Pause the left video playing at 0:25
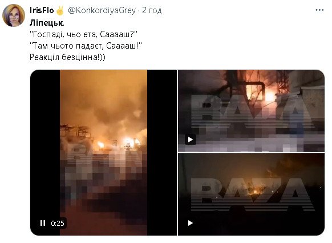This screenshot has width=332, height=243. [43, 223]
